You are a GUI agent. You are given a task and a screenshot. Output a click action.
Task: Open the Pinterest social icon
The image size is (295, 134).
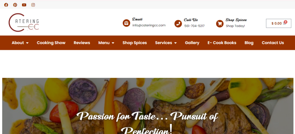click(x=15, y=5)
